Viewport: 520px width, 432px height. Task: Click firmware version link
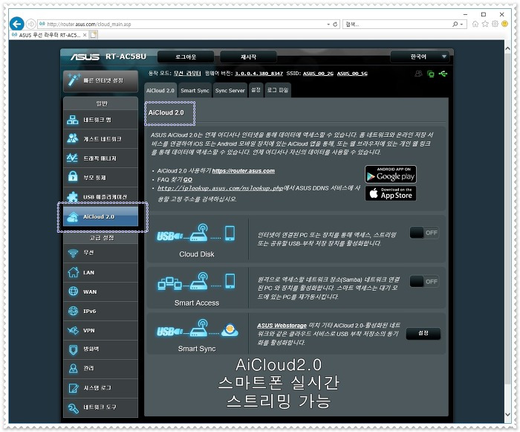259,74
